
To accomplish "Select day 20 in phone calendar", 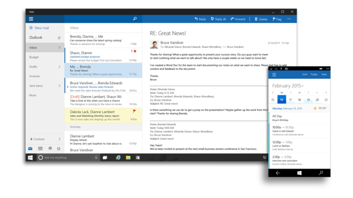I will (x=317, y=100).
